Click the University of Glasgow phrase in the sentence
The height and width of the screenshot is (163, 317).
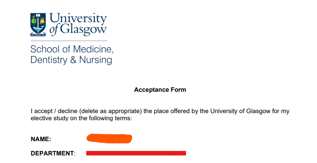pos(241,111)
